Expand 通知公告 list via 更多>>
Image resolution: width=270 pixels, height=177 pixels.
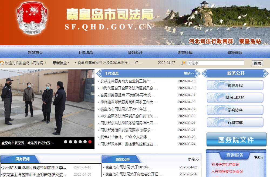coord(193,160)
